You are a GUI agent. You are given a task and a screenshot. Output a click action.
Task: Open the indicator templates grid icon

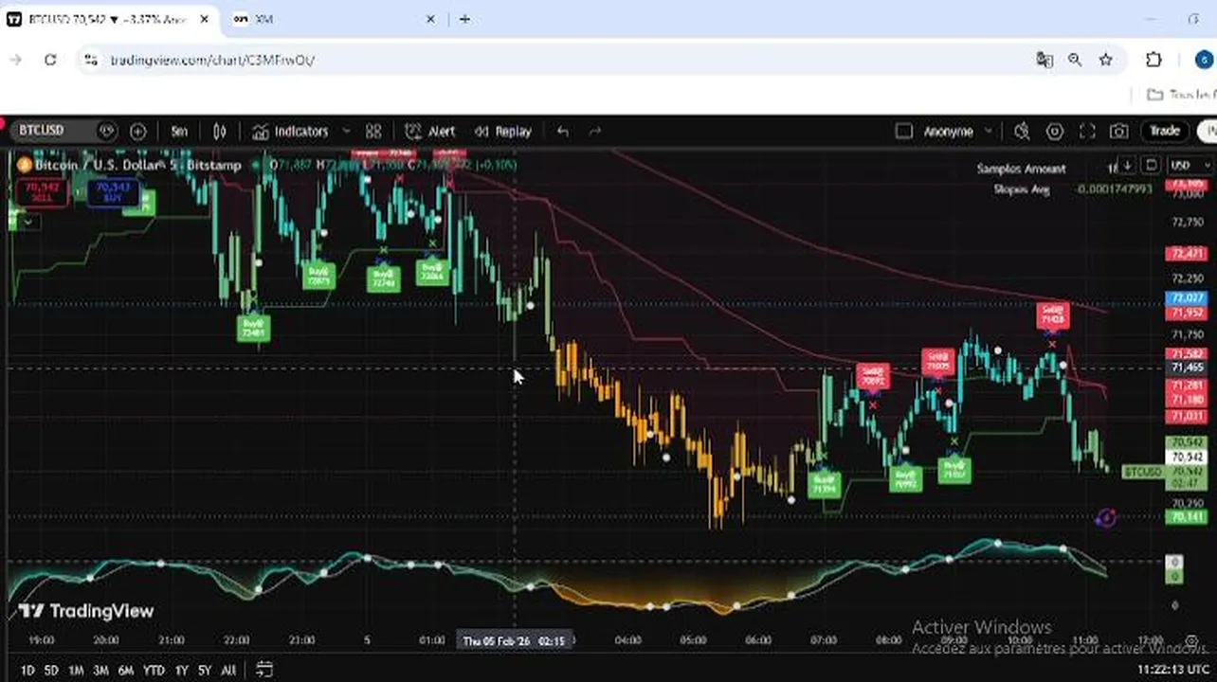373,132
